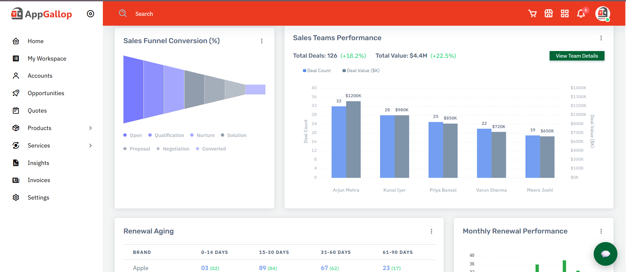
Task: Click the Qualification funnel legend dot
Action: [x=150, y=135]
